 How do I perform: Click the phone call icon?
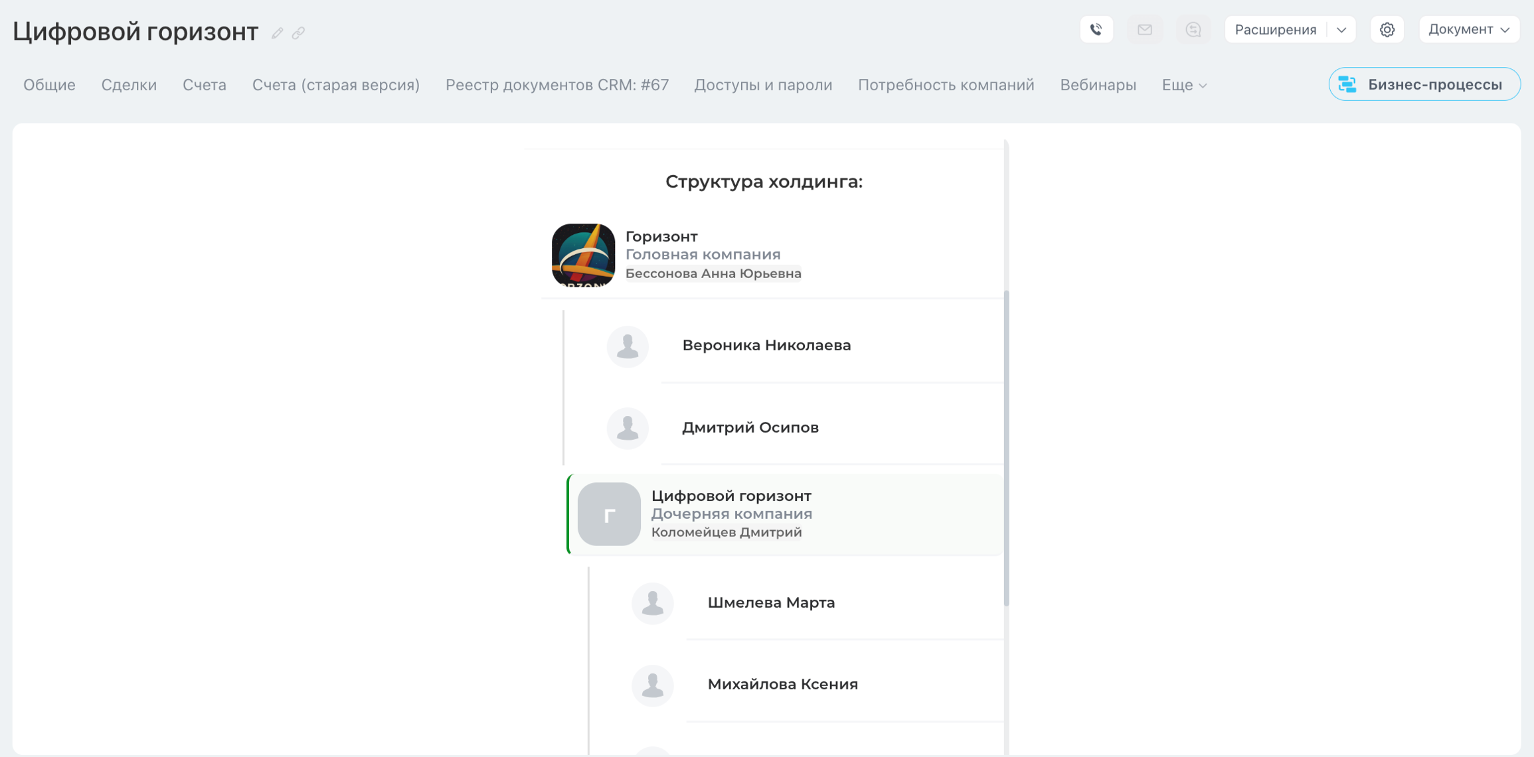click(x=1096, y=30)
